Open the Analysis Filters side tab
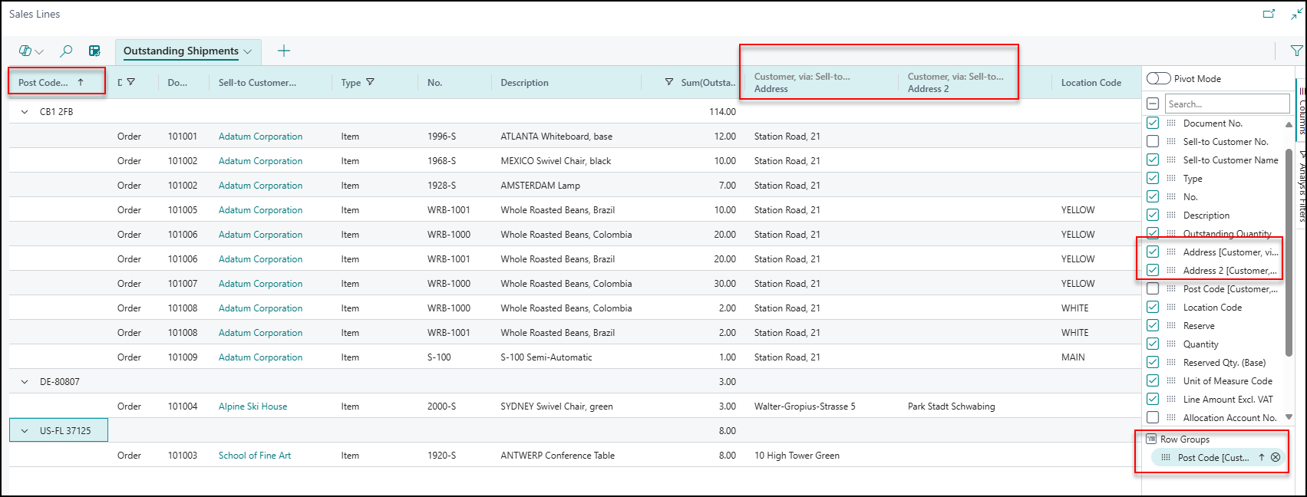Image resolution: width=1307 pixels, height=497 pixels. click(x=1302, y=186)
